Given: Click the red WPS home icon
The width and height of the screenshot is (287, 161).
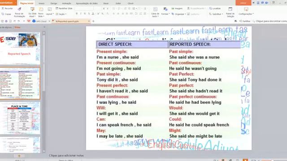Looking at the screenshot, I should [29, 21].
